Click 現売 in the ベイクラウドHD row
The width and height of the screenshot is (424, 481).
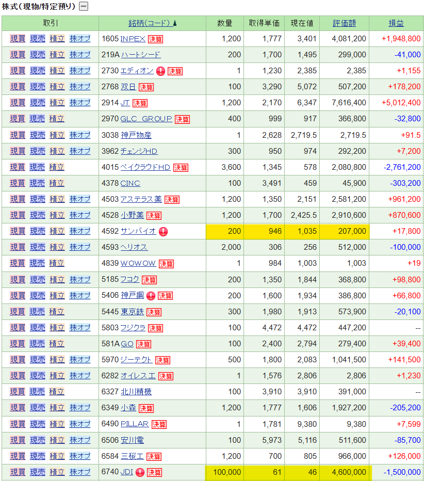tap(37, 167)
